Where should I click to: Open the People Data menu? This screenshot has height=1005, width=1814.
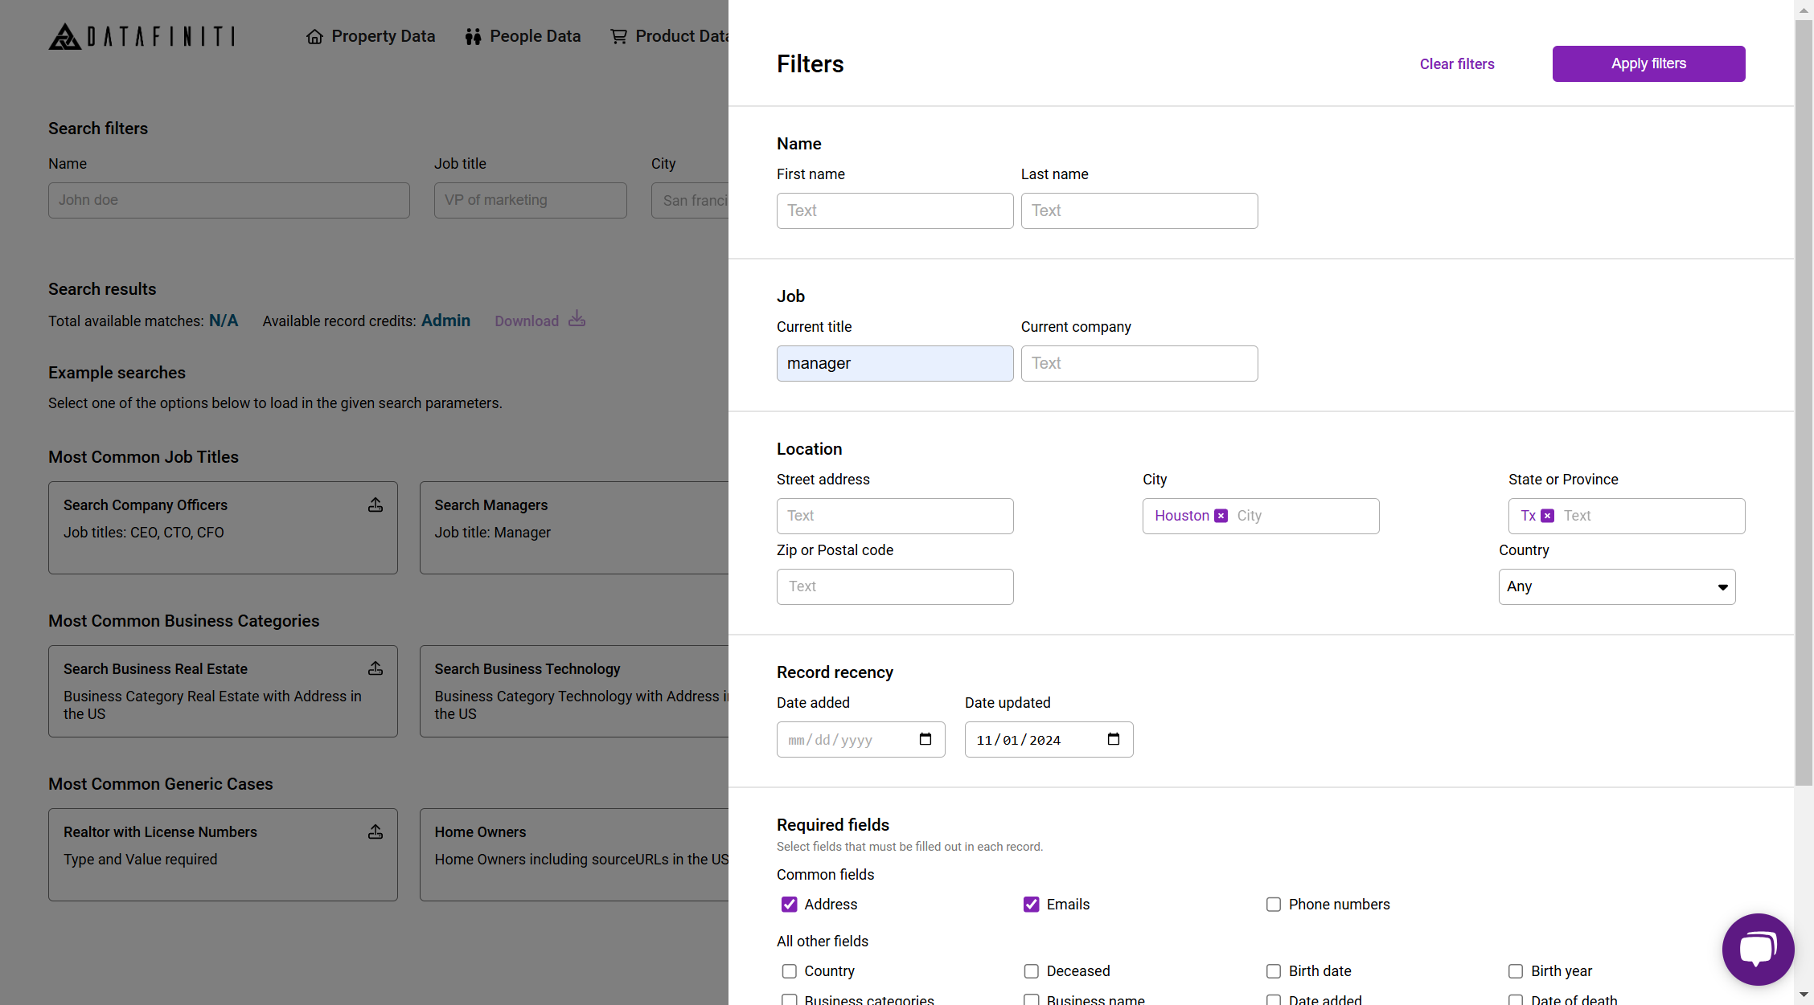pos(523,36)
